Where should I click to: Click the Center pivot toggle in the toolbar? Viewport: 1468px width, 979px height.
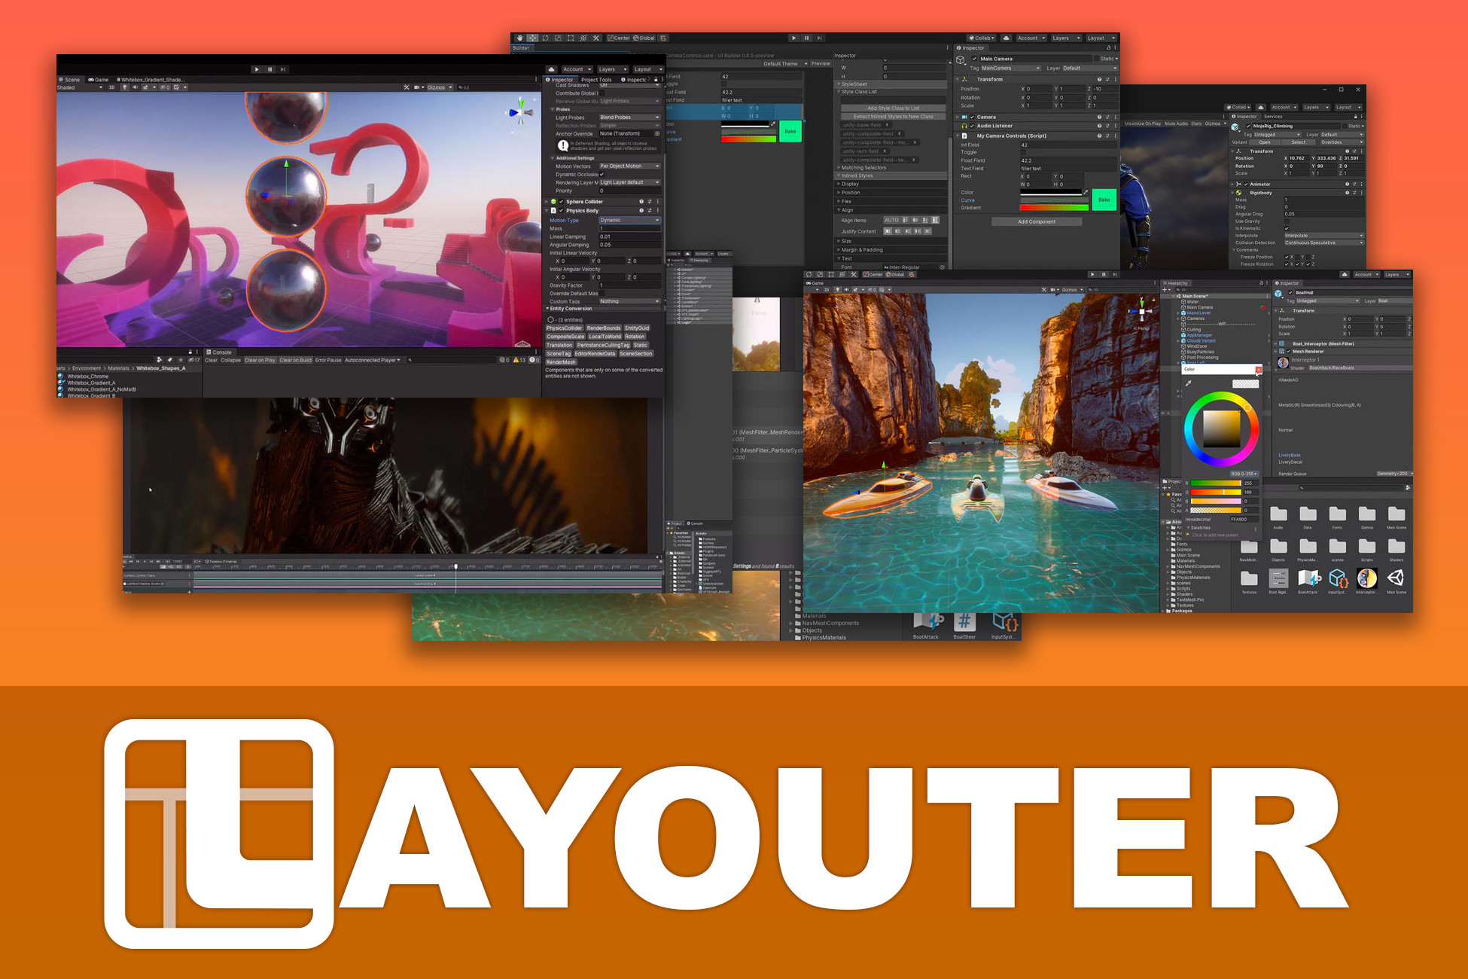click(620, 38)
